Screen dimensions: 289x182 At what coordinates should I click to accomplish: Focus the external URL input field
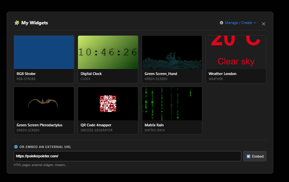127,156
